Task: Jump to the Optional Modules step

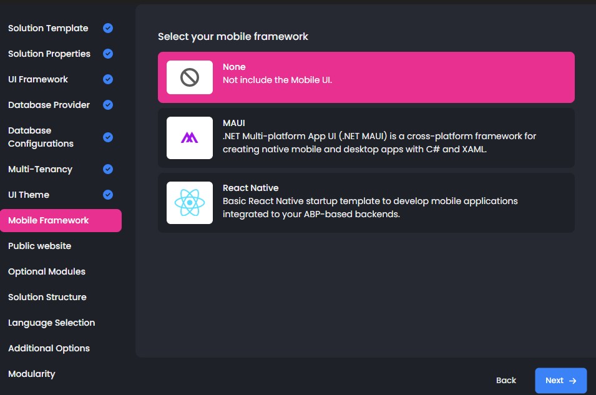Action: click(x=47, y=271)
